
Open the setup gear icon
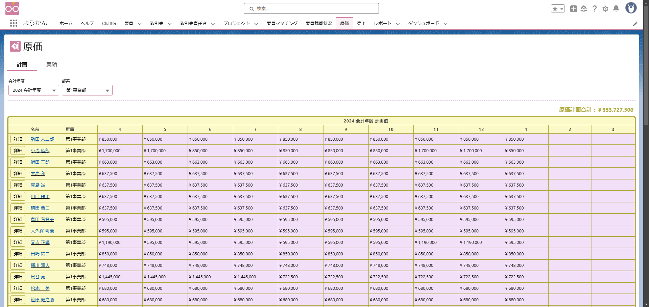pos(605,9)
